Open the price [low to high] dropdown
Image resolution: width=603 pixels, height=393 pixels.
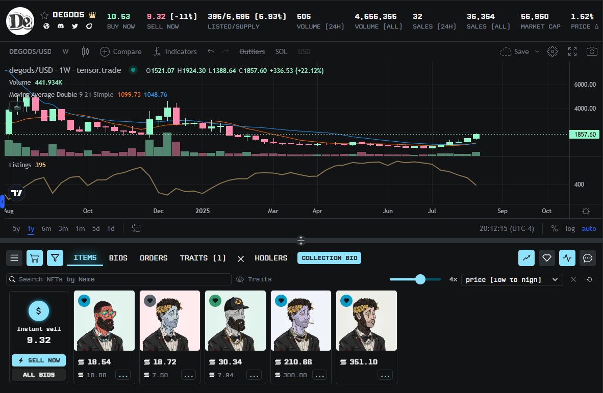[x=512, y=280]
